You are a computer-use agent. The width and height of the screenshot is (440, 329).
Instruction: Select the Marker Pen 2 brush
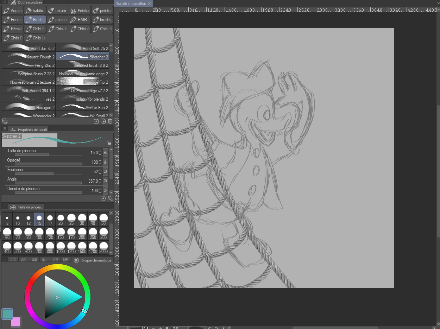tap(82, 107)
